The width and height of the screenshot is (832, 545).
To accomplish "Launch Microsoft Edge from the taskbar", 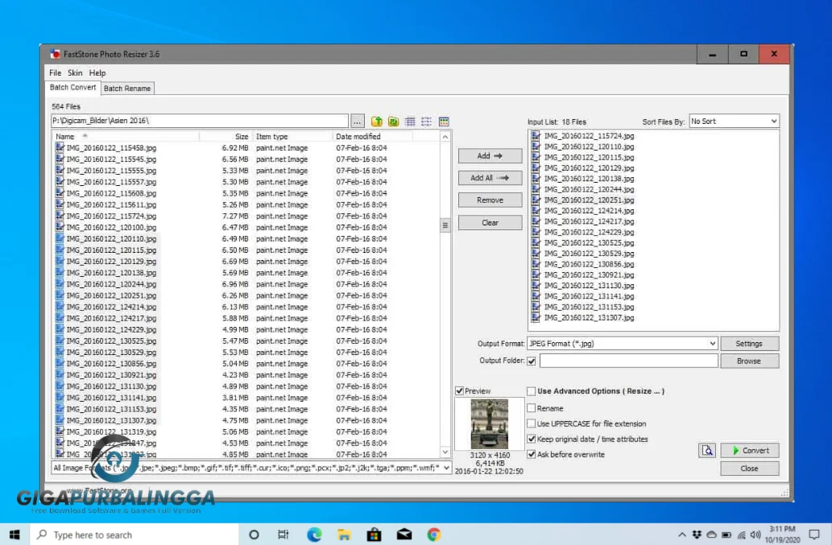I will [313, 534].
